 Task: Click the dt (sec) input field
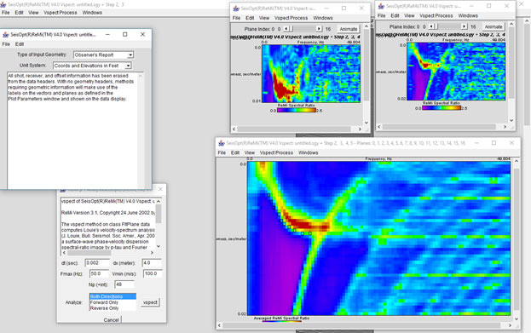(x=97, y=263)
